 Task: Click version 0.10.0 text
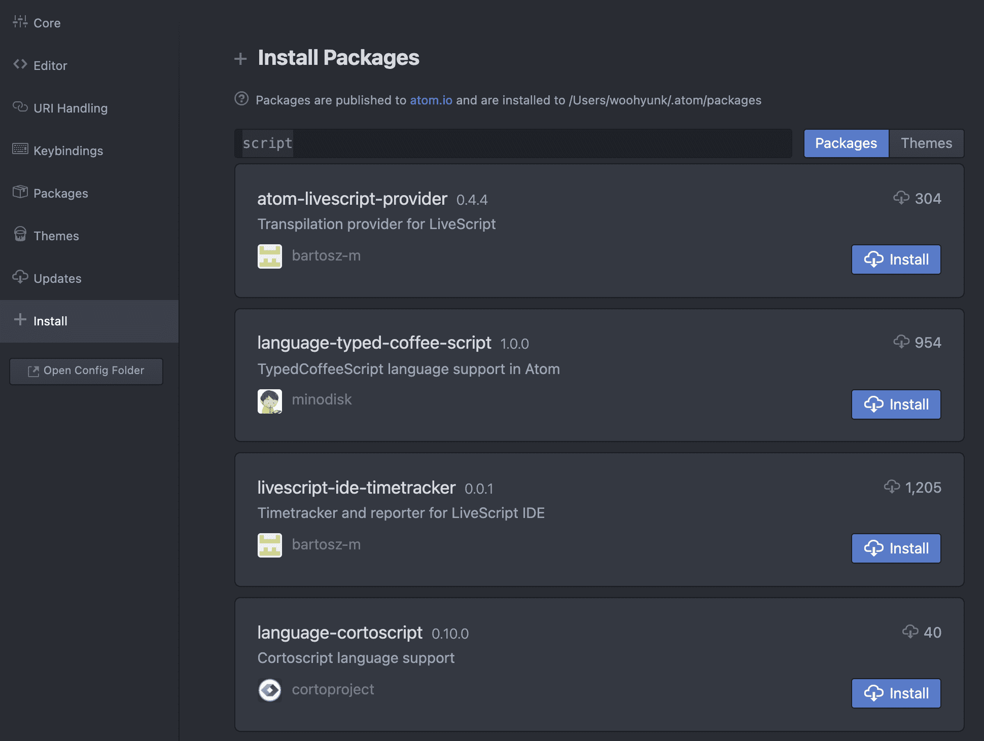(x=450, y=634)
